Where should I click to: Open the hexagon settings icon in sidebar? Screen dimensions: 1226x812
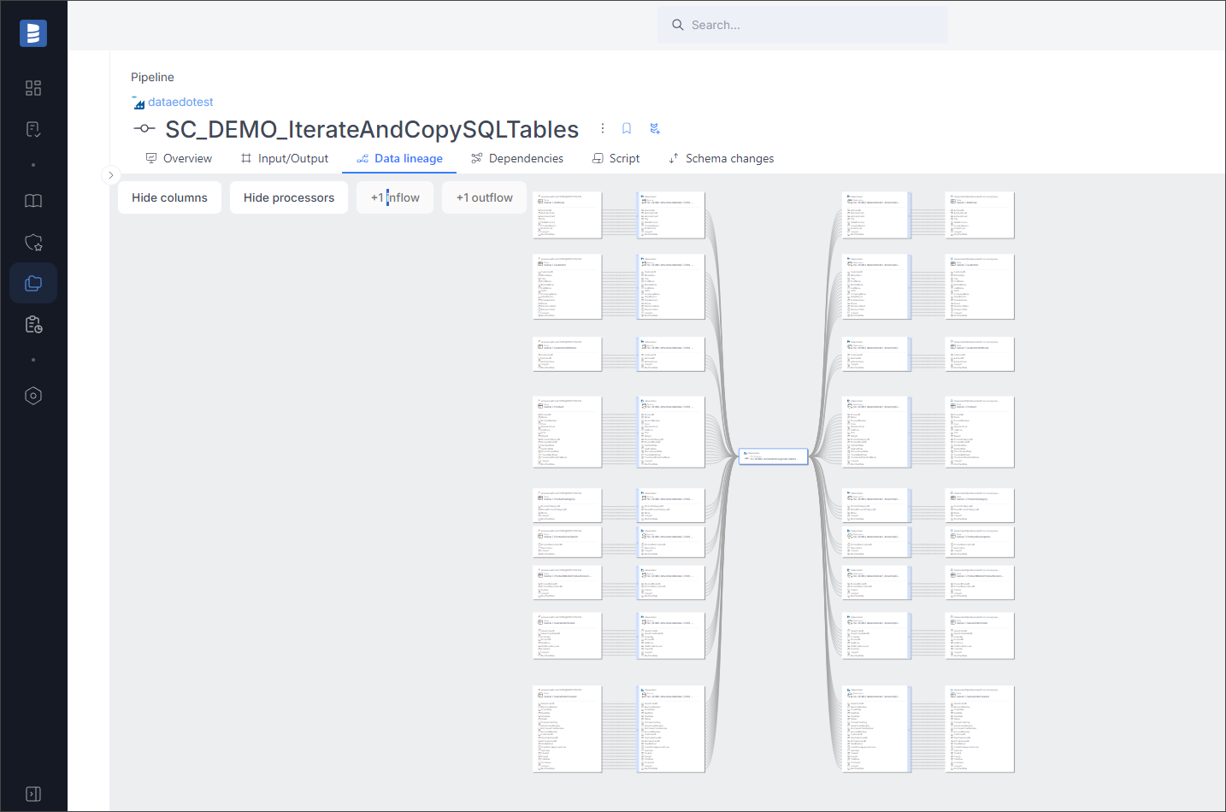click(33, 396)
